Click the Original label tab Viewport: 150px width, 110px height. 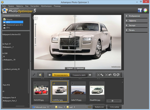70,68
